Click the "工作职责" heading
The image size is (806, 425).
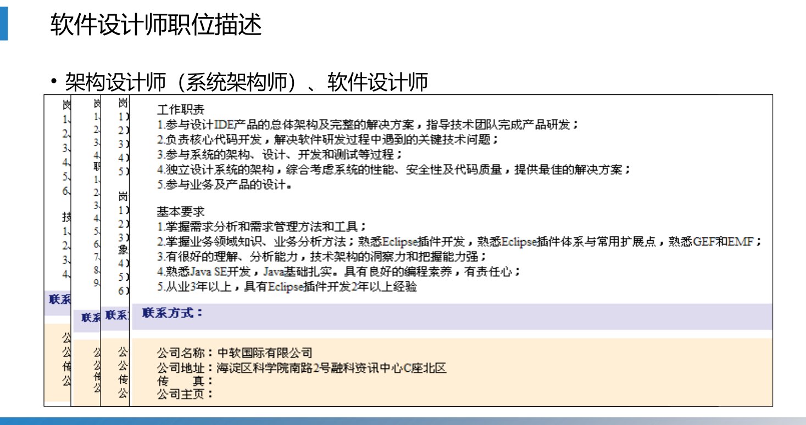[x=181, y=109]
